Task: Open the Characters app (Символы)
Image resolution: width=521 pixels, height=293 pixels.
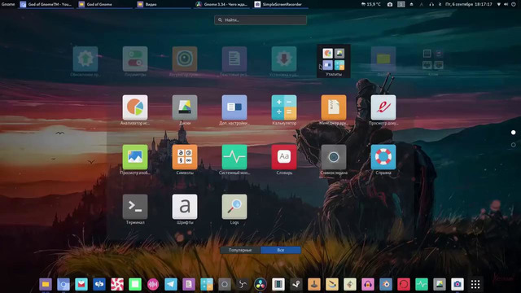Action: tap(185, 157)
